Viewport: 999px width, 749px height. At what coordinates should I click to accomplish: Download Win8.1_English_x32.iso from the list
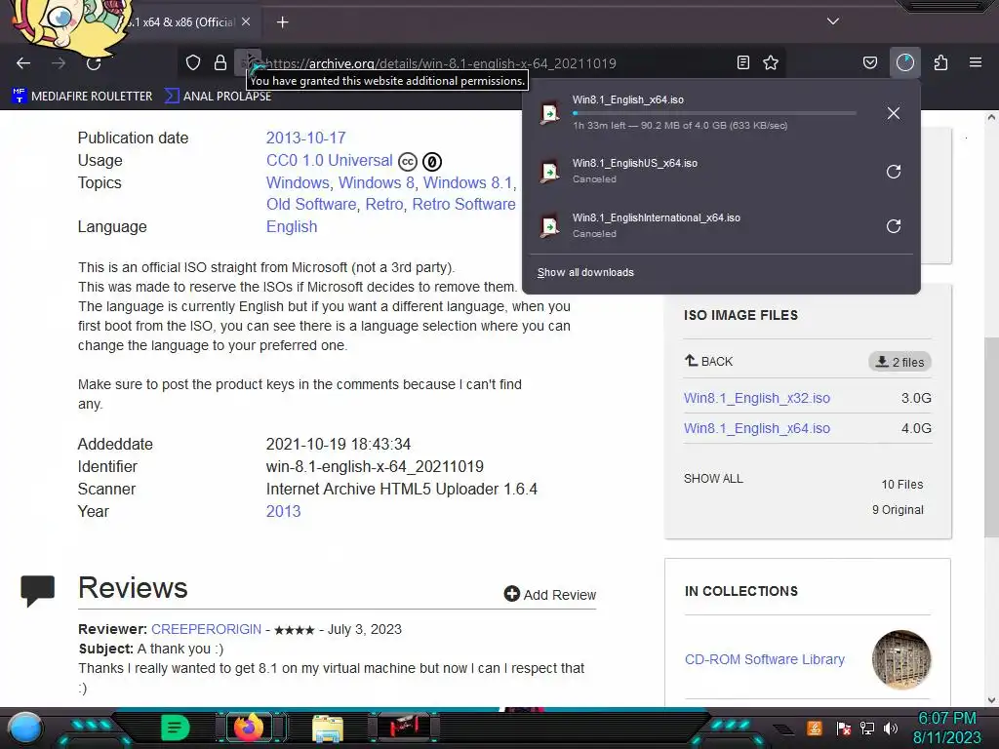tap(757, 398)
